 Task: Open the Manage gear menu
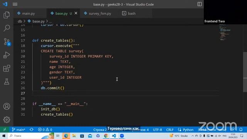pos(7,120)
